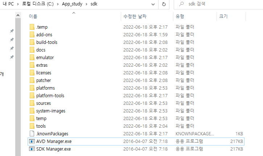263x156 pixels.
Task: Select the licenses folder icon
Action: click(x=32, y=73)
